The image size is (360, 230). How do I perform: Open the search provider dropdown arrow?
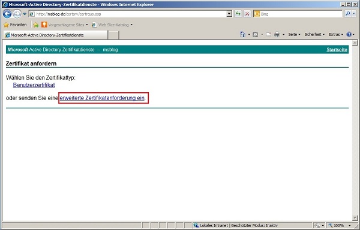(x=354, y=14)
